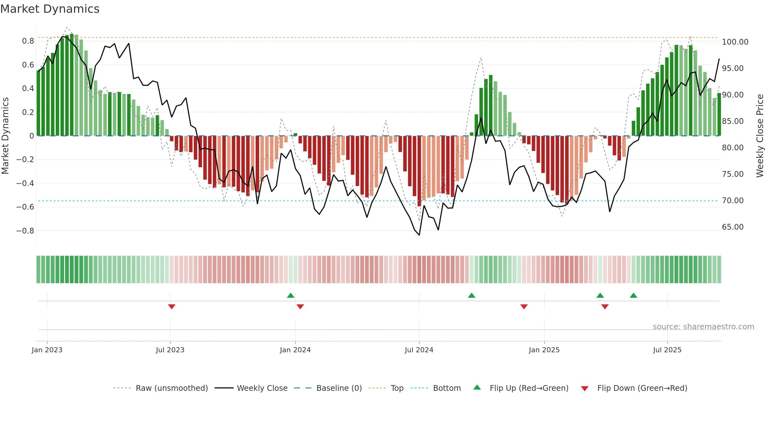Click the flip-up marker near Mar 2025
The image size is (765, 430).
600,295
